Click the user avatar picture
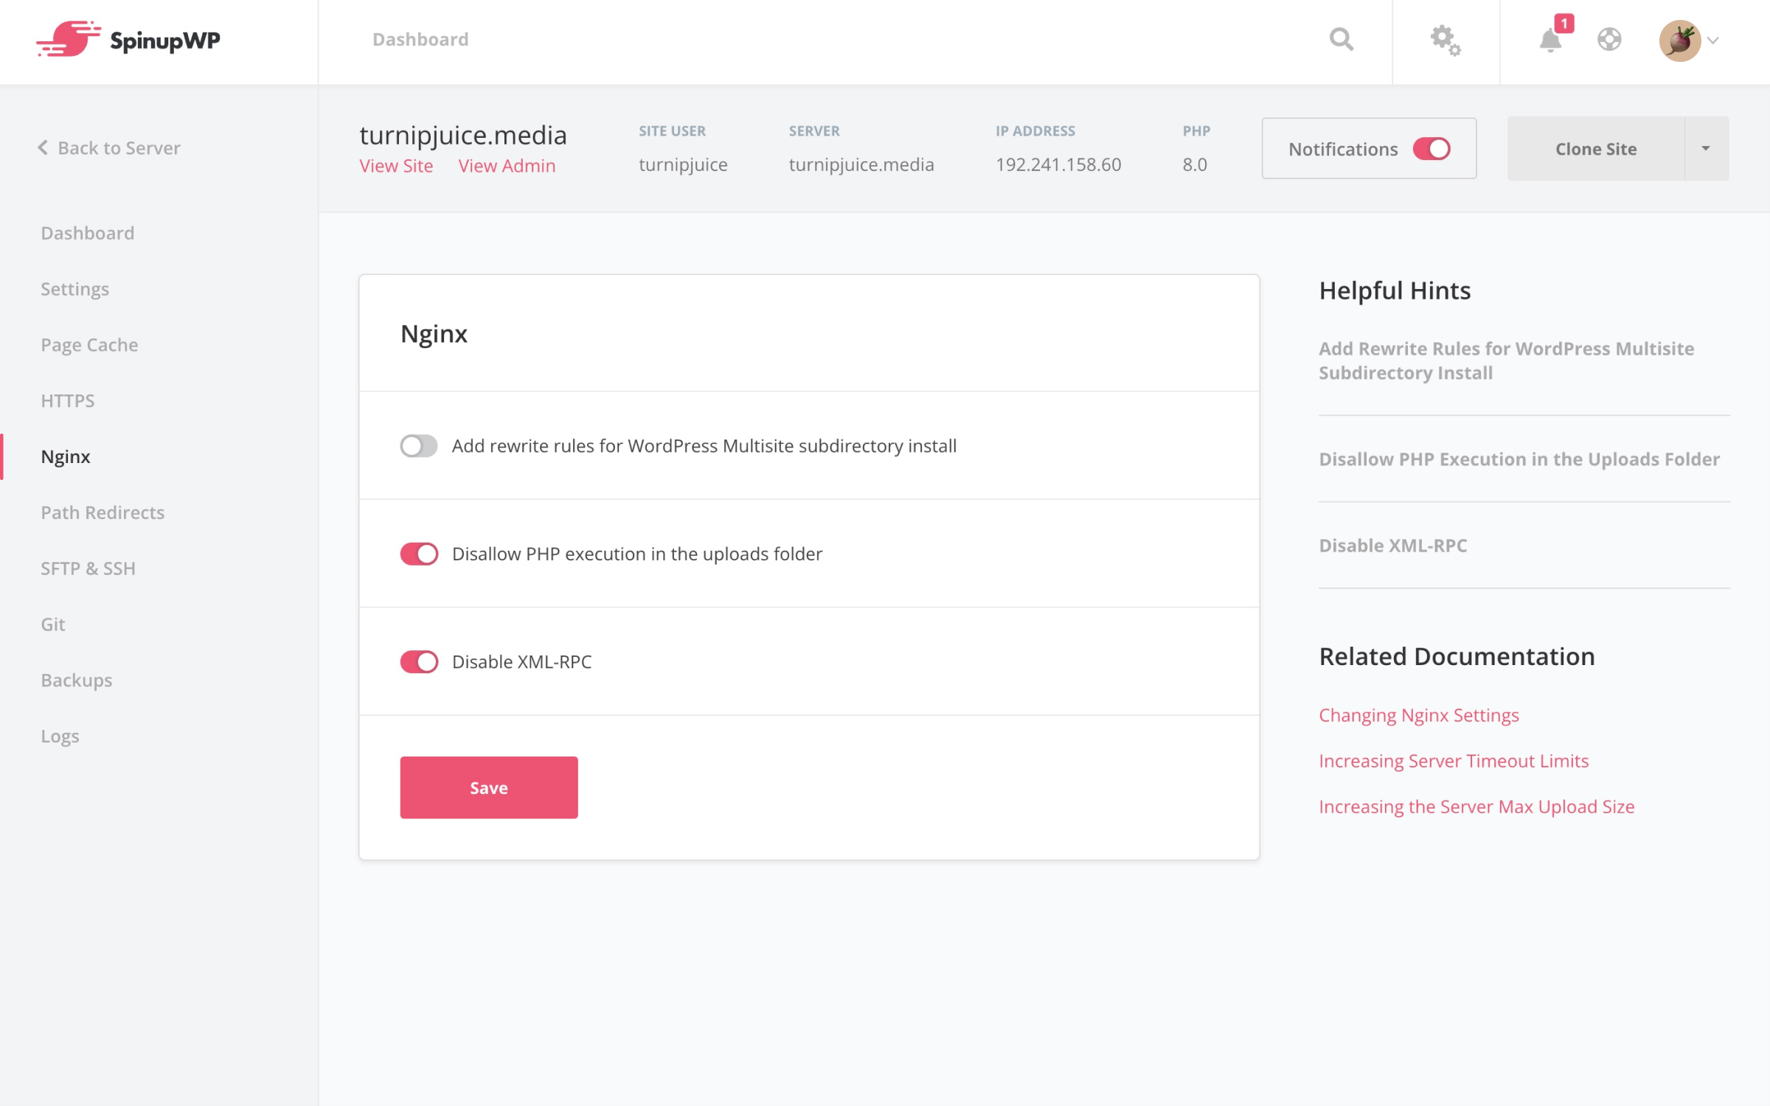Screen dimensions: 1770x1106 tap(1679, 41)
